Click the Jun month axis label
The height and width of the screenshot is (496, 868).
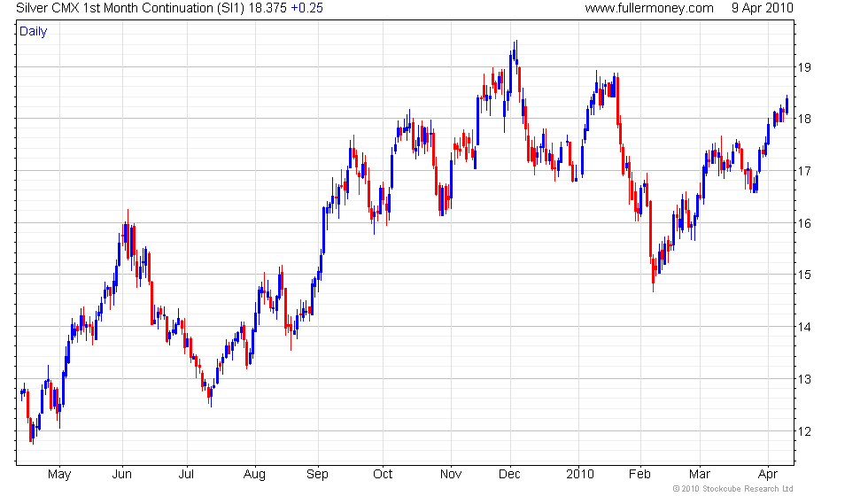(122, 475)
